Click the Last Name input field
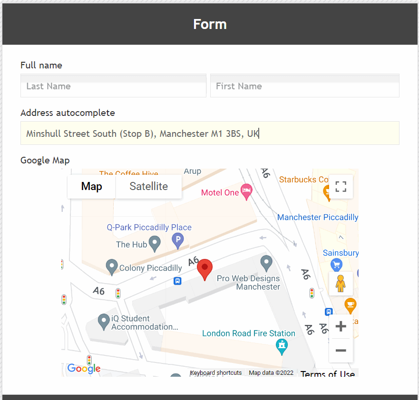The image size is (419, 400). tap(113, 86)
